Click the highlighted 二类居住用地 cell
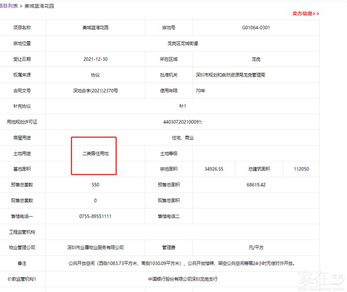Viewport: 347px width, 292px height. click(95, 153)
